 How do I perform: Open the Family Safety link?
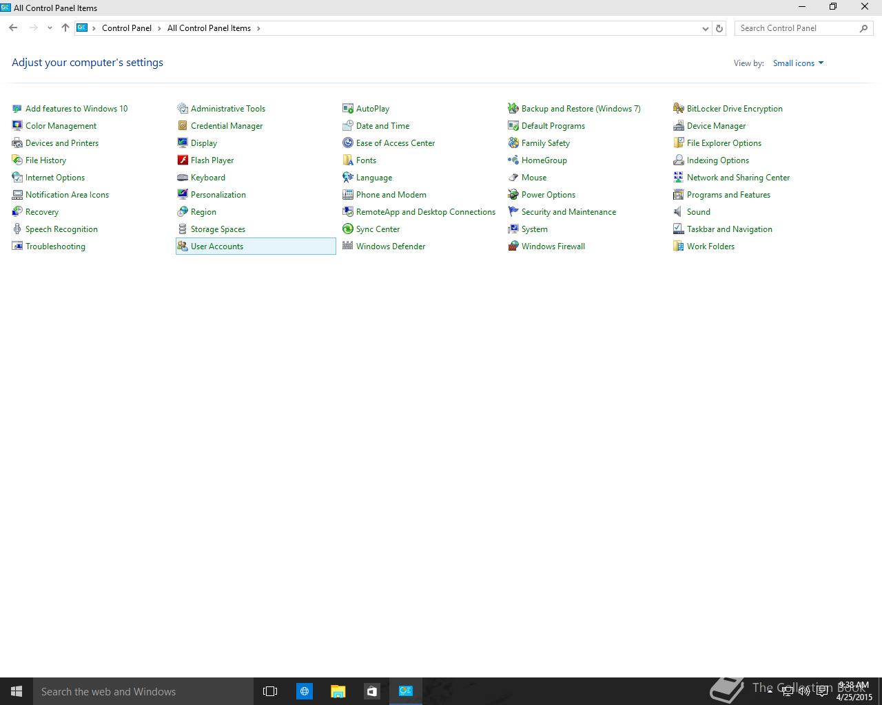546,143
